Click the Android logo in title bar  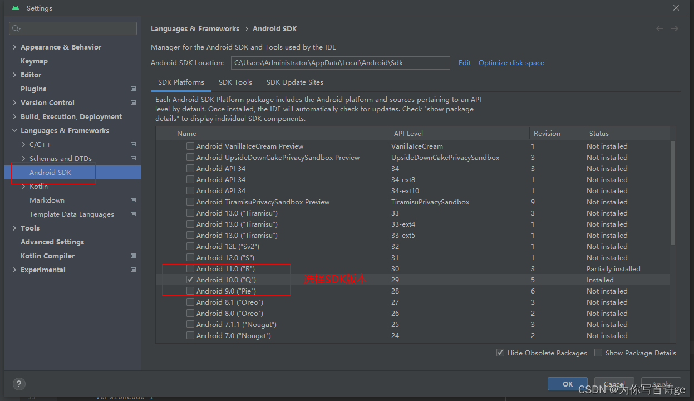[15, 8]
